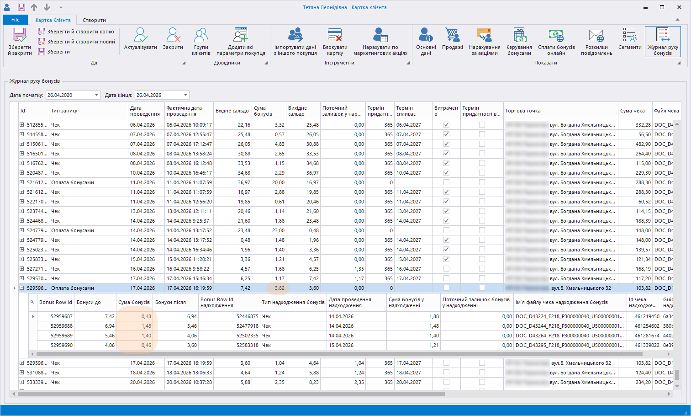The height and width of the screenshot is (416, 691).
Task: Collapse the expanded Оплата бонусами row 529596
Action: (21, 288)
